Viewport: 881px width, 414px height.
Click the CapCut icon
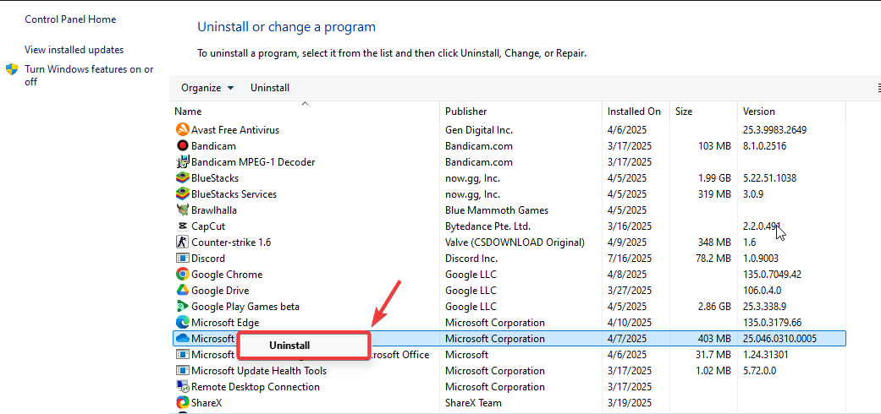tap(182, 226)
